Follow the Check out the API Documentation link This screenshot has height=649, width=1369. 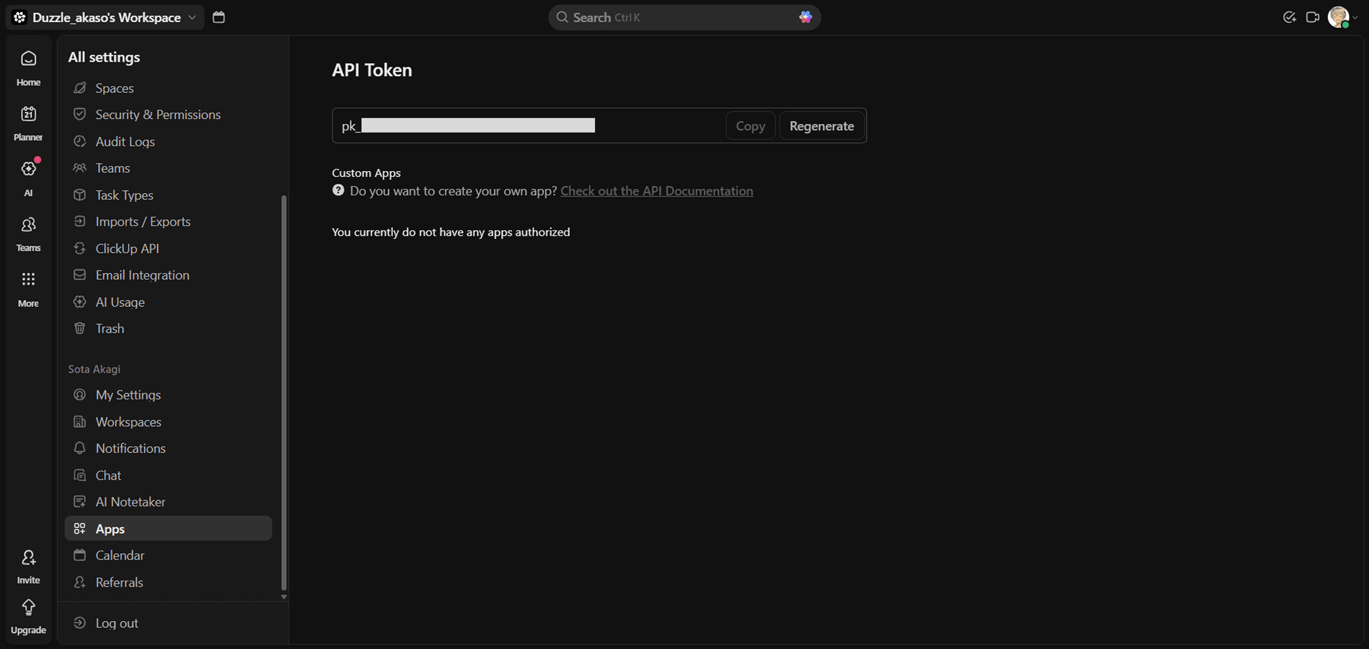(656, 191)
